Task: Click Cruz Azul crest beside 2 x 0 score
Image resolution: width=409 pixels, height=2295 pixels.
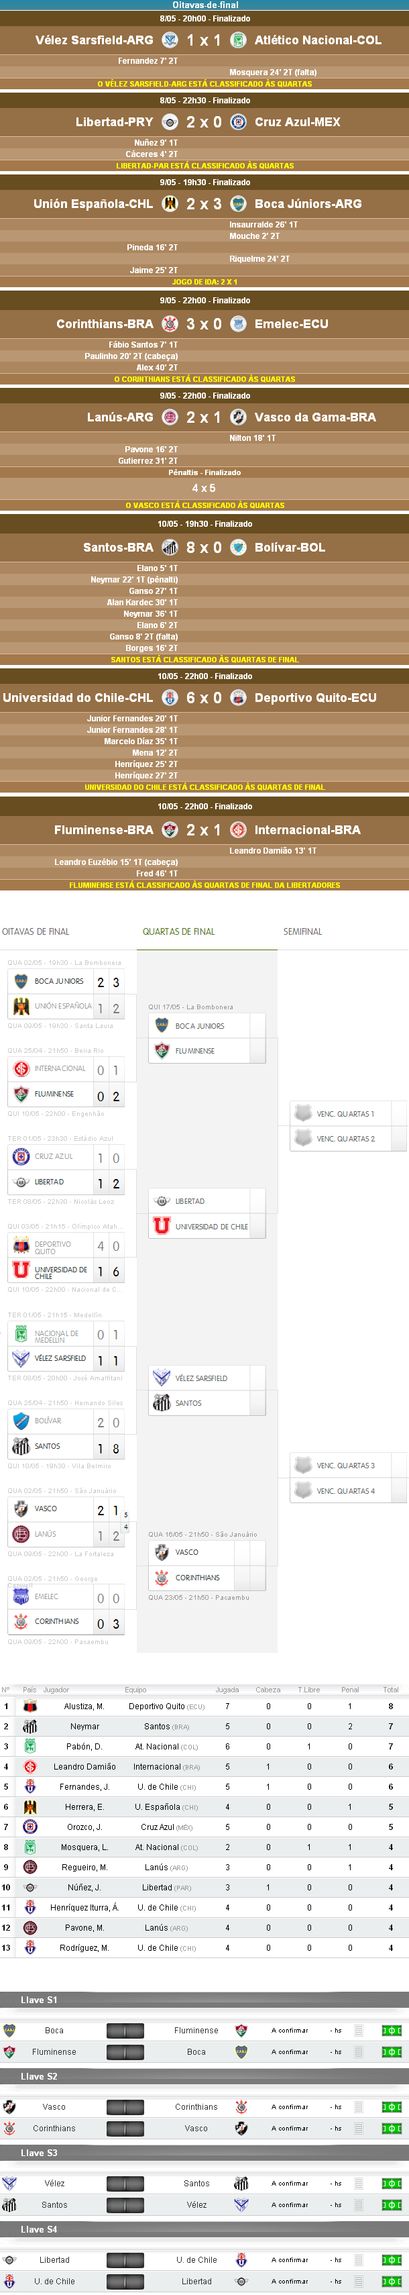Action: [x=238, y=122]
